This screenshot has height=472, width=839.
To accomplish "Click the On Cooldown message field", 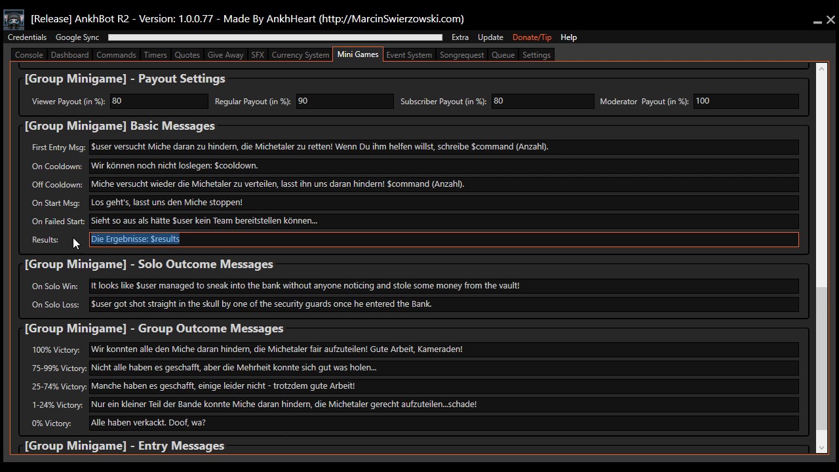I will click(444, 166).
